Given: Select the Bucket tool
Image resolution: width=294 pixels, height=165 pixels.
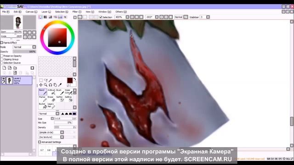Looking at the screenshot, I should [43, 106].
